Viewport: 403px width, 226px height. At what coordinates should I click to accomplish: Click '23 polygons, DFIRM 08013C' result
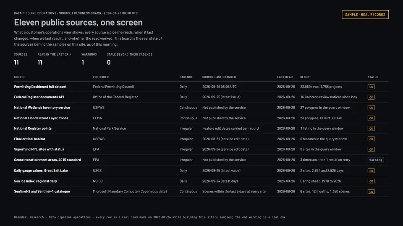click(321, 118)
